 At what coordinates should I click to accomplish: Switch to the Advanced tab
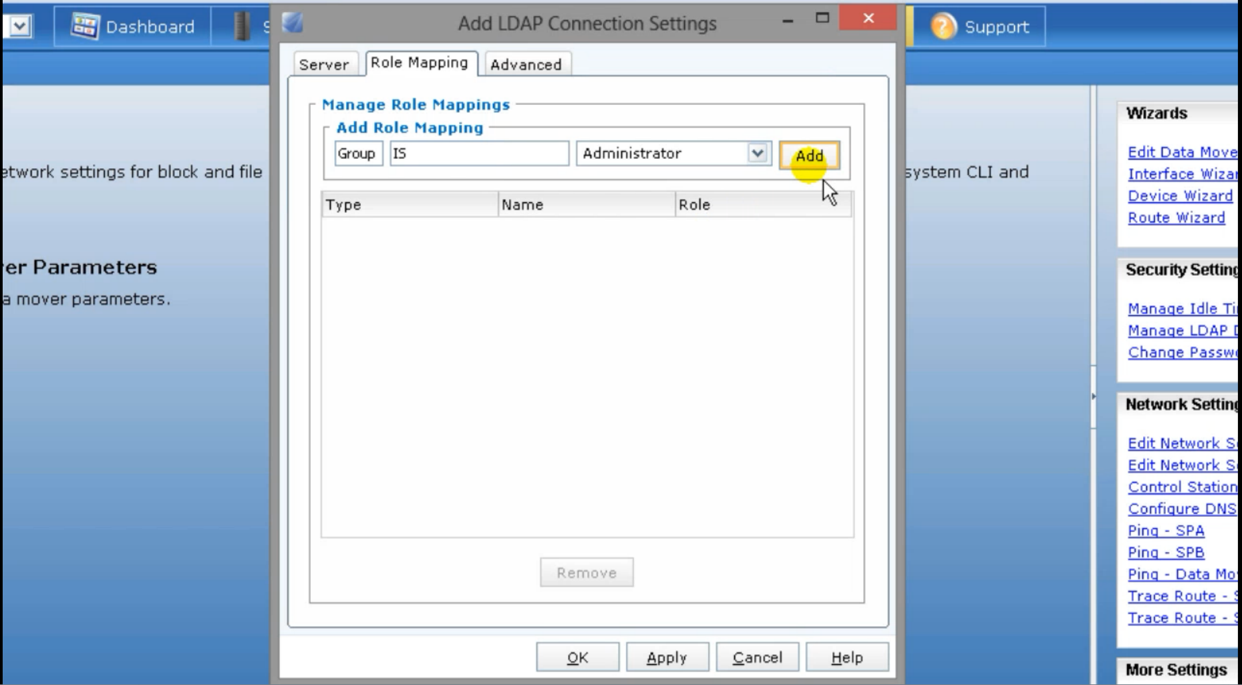pyautogui.click(x=526, y=64)
